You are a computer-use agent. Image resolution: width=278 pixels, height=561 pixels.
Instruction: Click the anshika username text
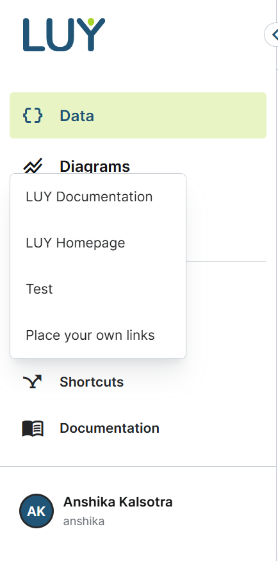pyautogui.click(x=84, y=521)
